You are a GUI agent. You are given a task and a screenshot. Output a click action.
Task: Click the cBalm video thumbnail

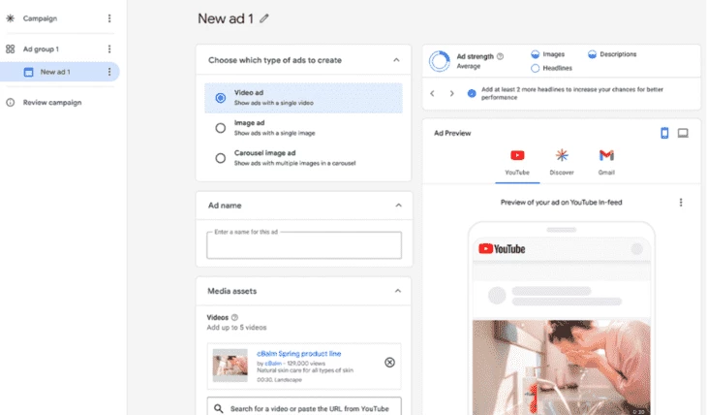point(230,366)
